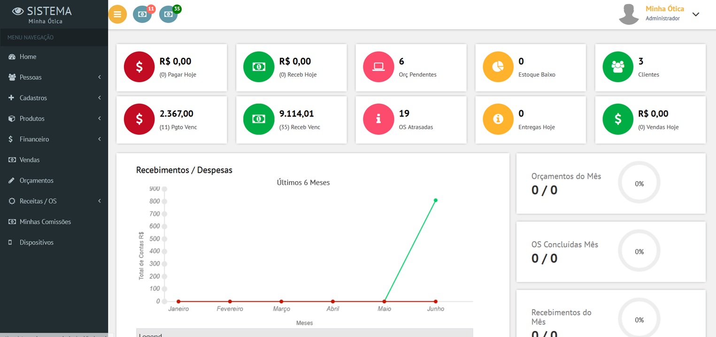Open the Minha Ótica user dropdown arrow
This screenshot has width=716, height=337.
click(696, 14)
